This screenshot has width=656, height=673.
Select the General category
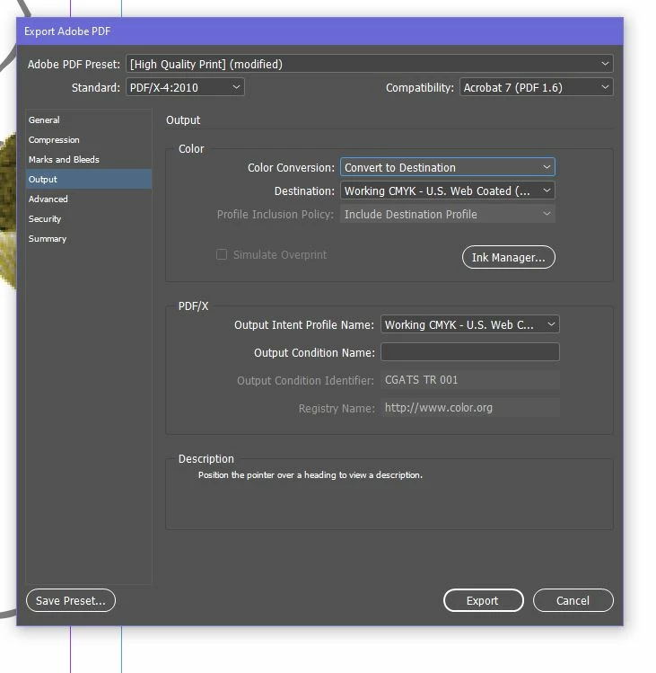coord(89,120)
